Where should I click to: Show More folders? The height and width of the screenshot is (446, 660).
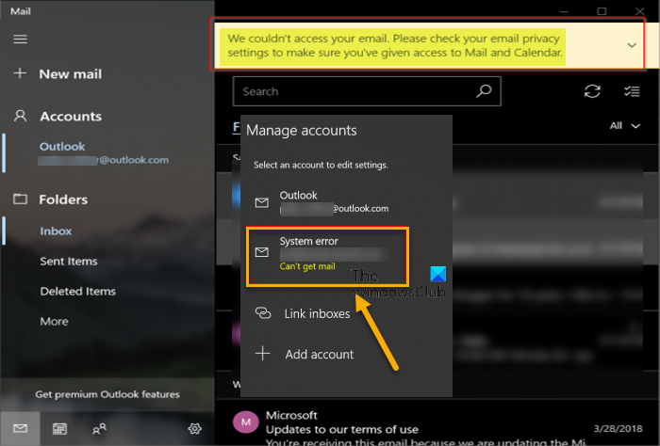(55, 321)
